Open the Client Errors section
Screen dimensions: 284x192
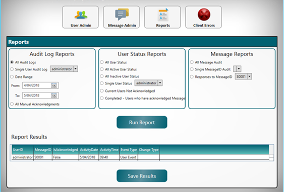tap(203, 17)
